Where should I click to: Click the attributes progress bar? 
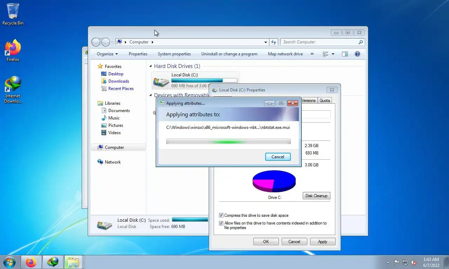coord(228,142)
